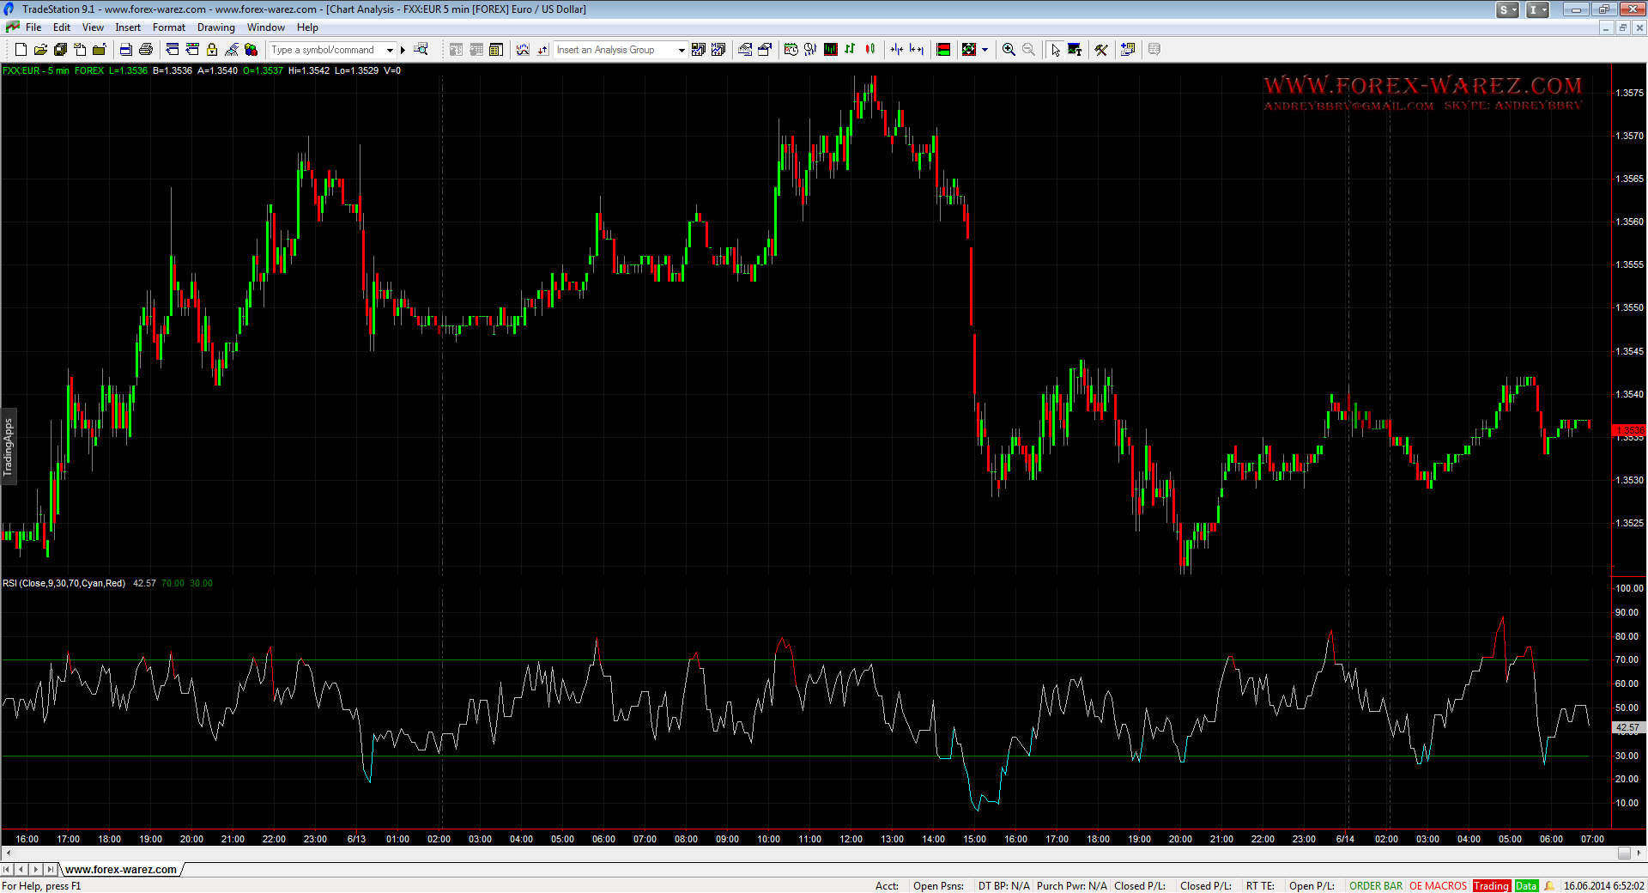The image size is (1648, 893).
Task: Select the candlestick chart style icon
Action: [870, 50]
